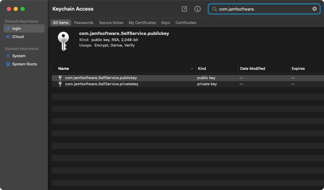
Task: Open the info inspector icon
Action: pyautogui.click(x=198, y=9)
